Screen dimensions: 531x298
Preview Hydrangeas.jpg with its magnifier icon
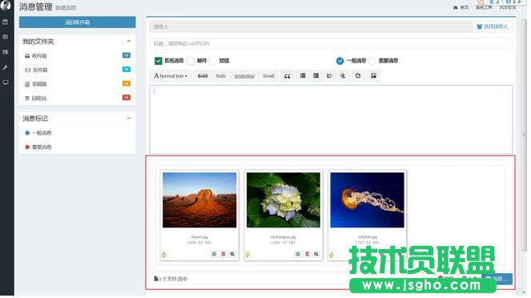(x=316, y=254)
